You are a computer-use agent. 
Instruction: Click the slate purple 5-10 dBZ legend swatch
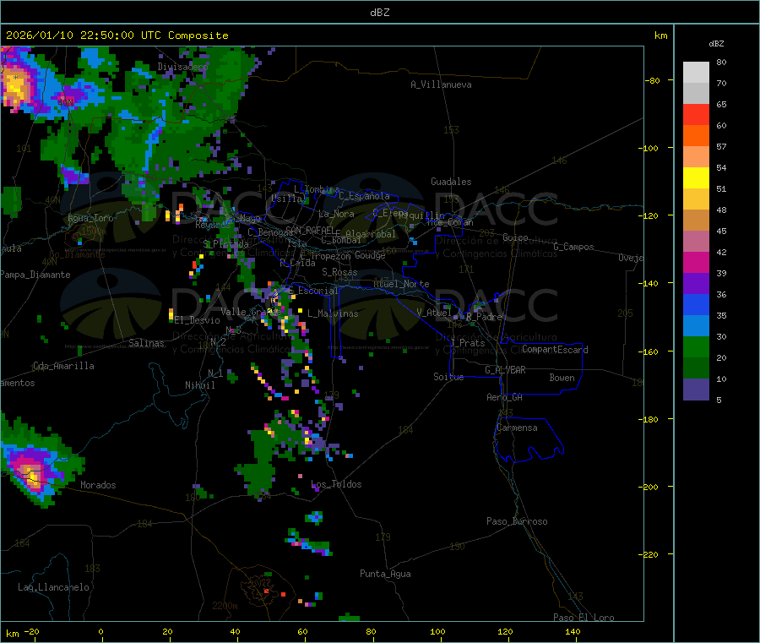[x=696, y=390]
